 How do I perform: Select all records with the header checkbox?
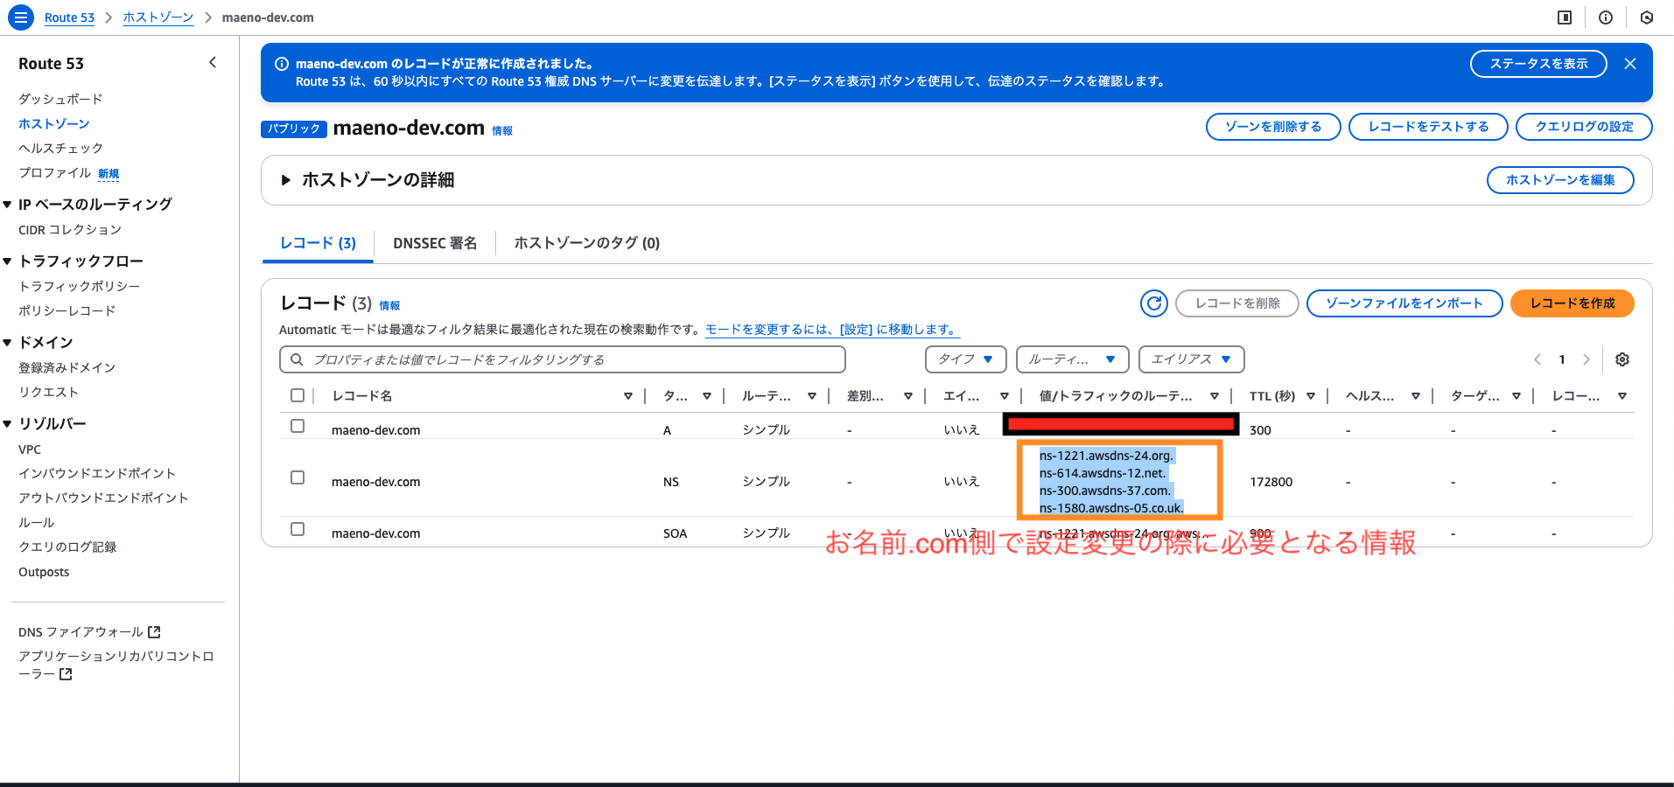click(x=298, y=395)
